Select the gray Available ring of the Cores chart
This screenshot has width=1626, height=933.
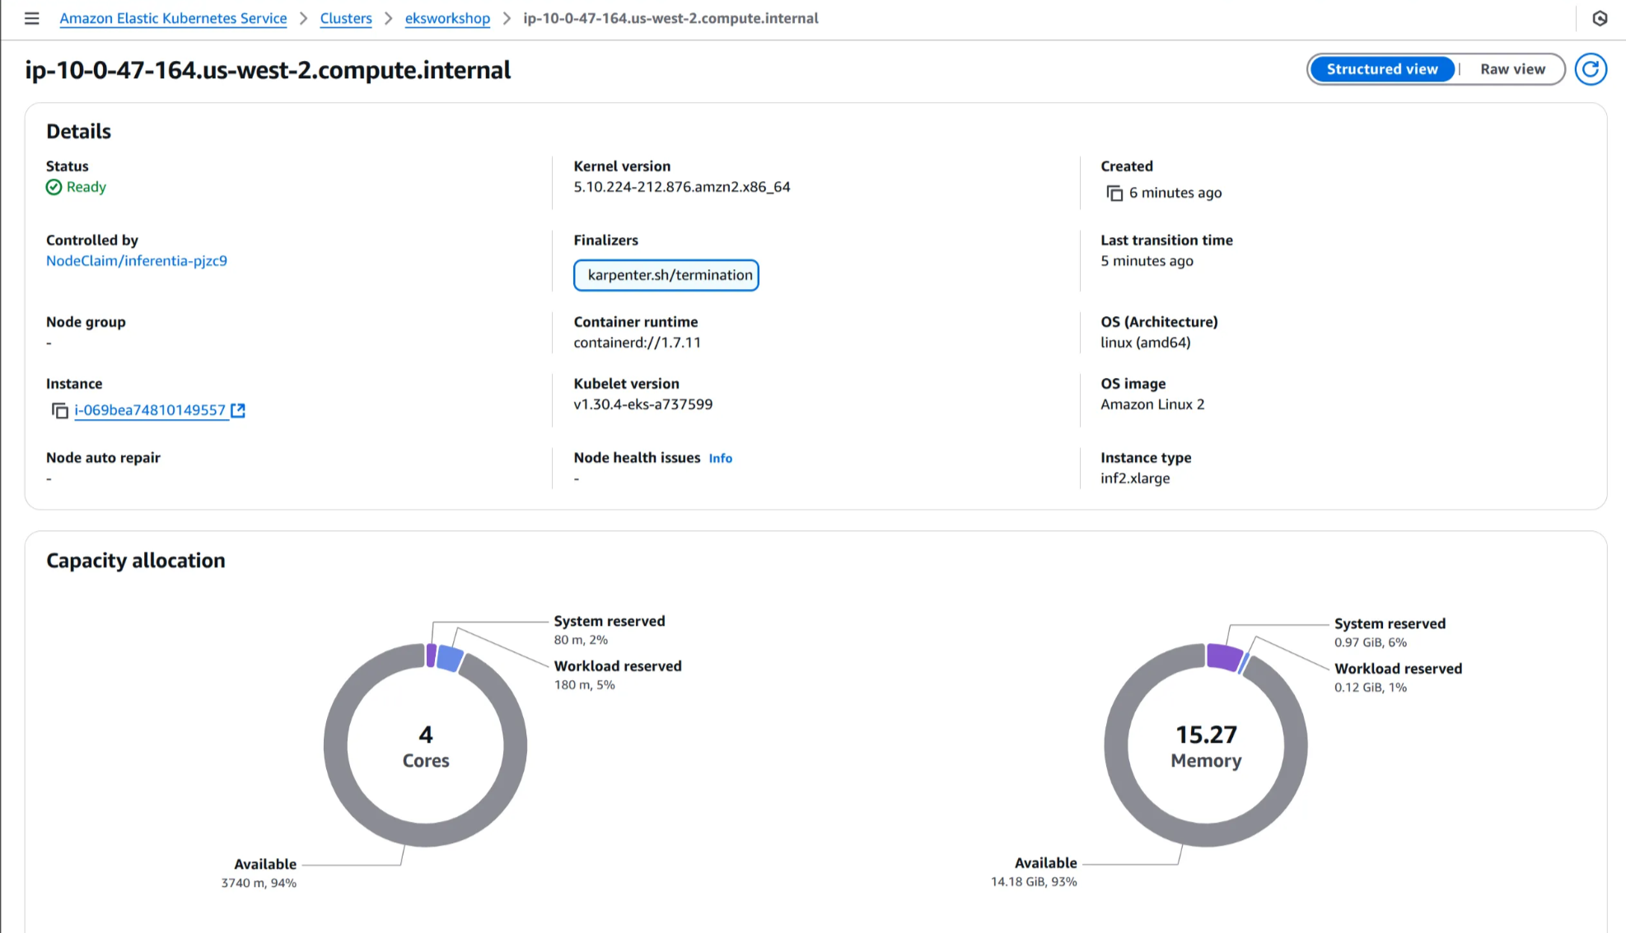(x=426, y=835)
